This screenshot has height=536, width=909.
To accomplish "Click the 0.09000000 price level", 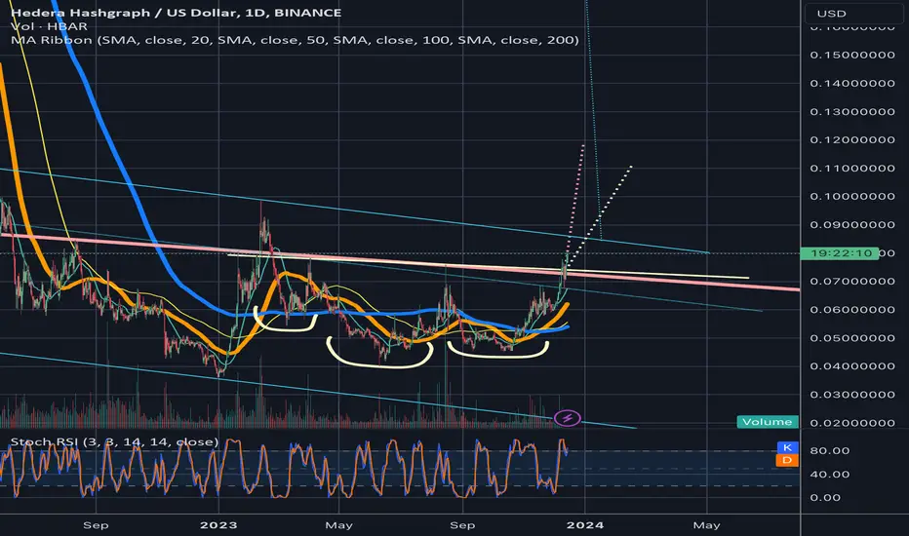I will coord(852,225).
